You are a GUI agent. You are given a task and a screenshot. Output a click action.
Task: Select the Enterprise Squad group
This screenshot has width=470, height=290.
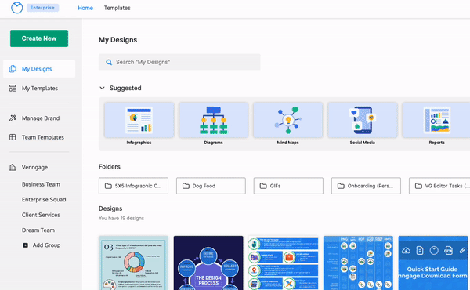(x=44, y=200)
